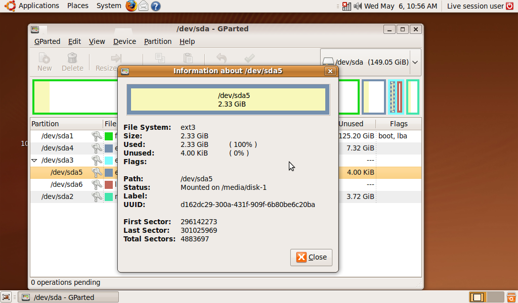The height and width of the screenshot is (303, 518).
Task: Click the Undo last operation icon
Action: (222, 58)
